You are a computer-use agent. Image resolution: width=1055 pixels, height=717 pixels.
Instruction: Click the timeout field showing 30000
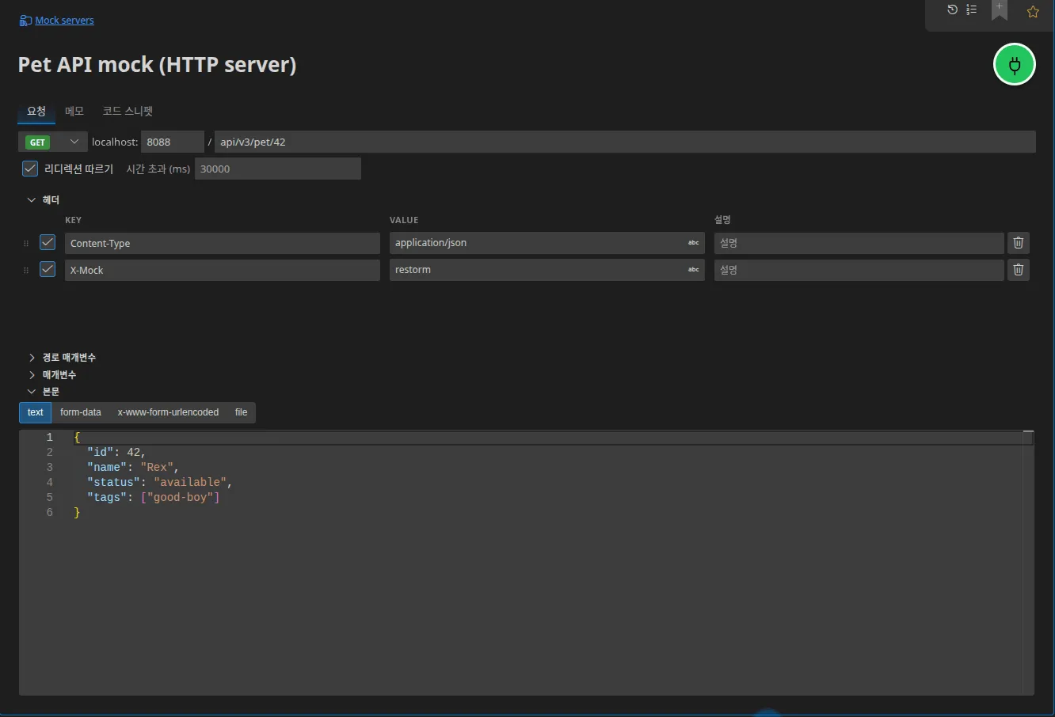(278, 169)
